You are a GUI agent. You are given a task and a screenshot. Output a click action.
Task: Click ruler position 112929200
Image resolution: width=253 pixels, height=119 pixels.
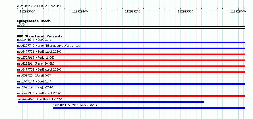pyautogui.click(x=133, y=11)
